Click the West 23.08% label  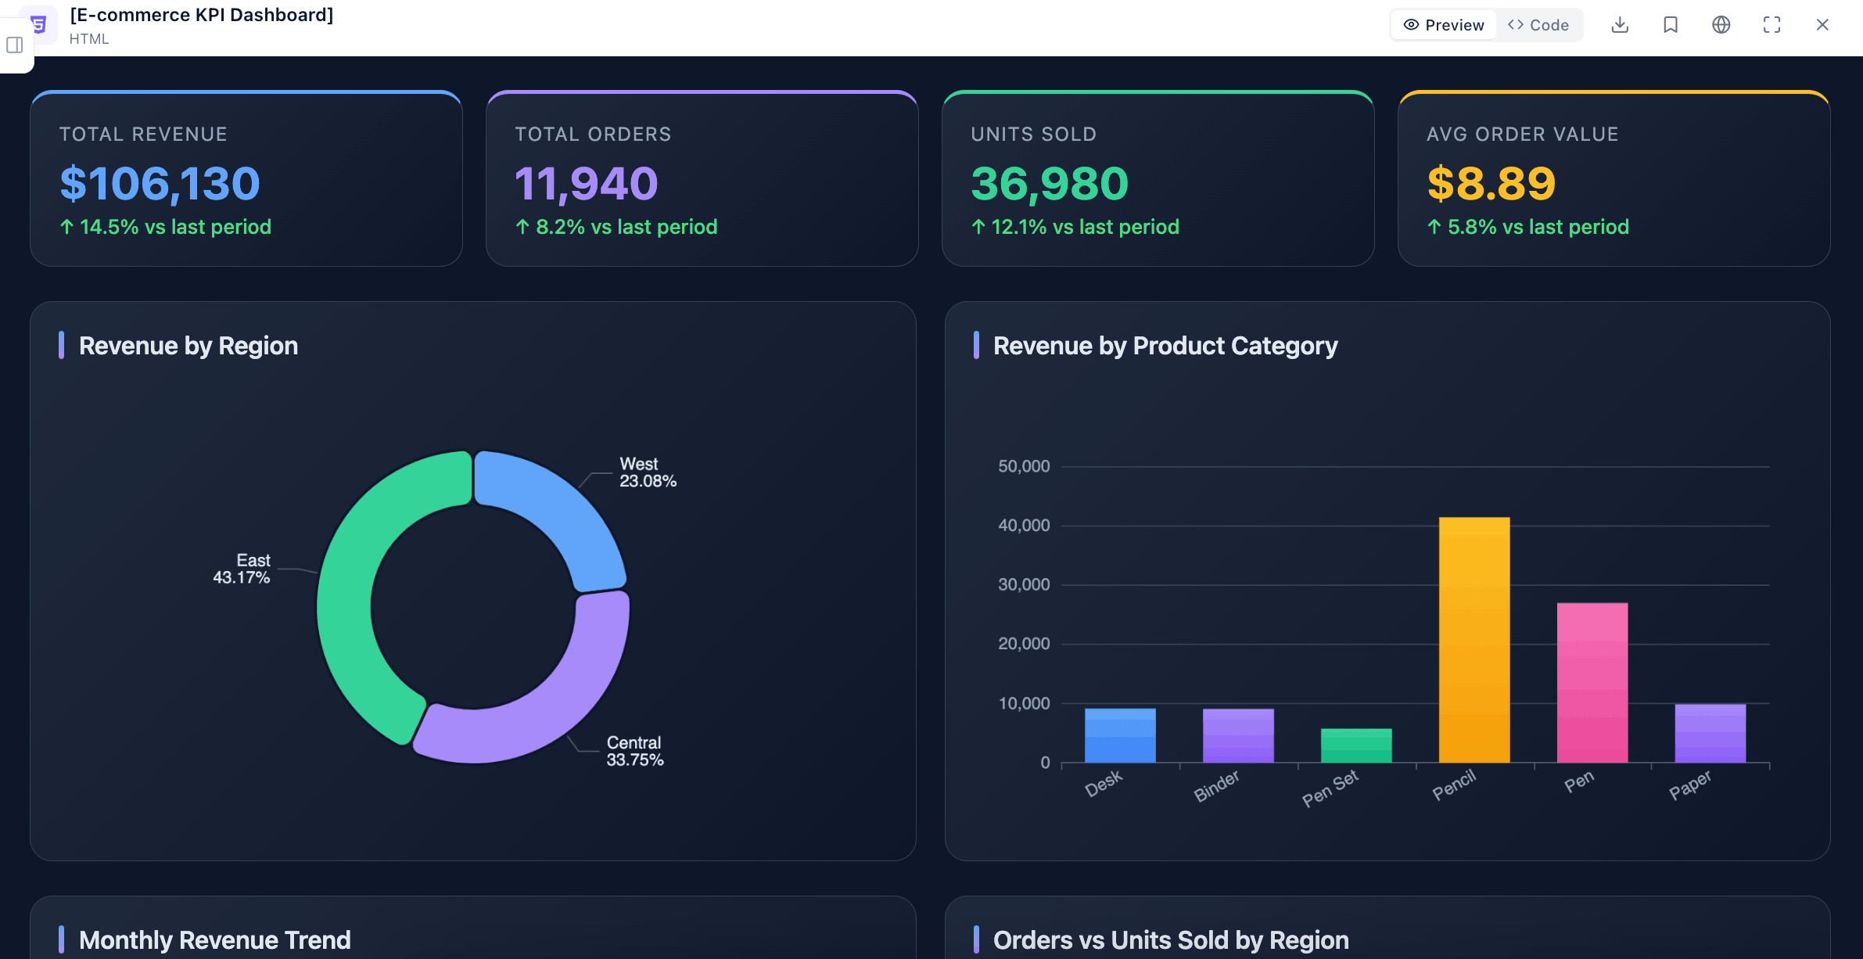pyautogui.click(x=648, y=472)
